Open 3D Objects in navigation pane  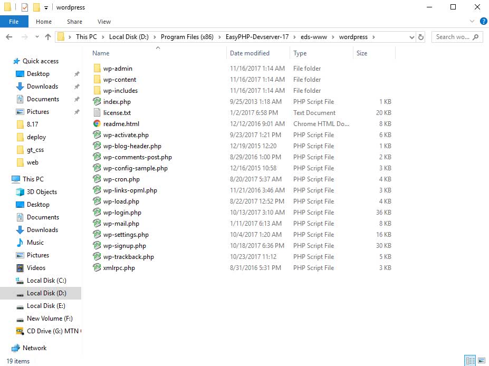[x=42, y=192]
